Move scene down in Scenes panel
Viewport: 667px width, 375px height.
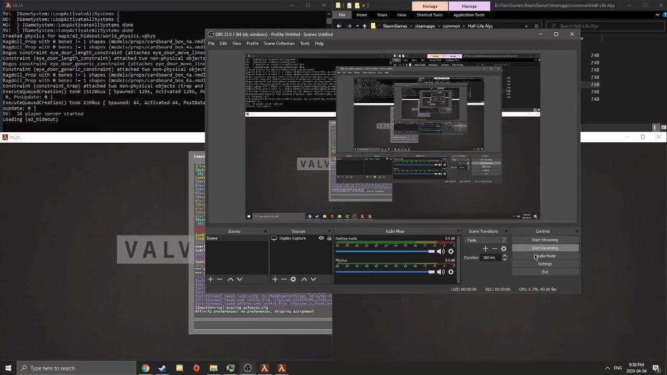pos(240,279)
